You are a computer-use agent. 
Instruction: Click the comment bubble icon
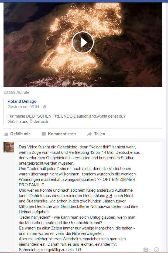coord(44,134)
